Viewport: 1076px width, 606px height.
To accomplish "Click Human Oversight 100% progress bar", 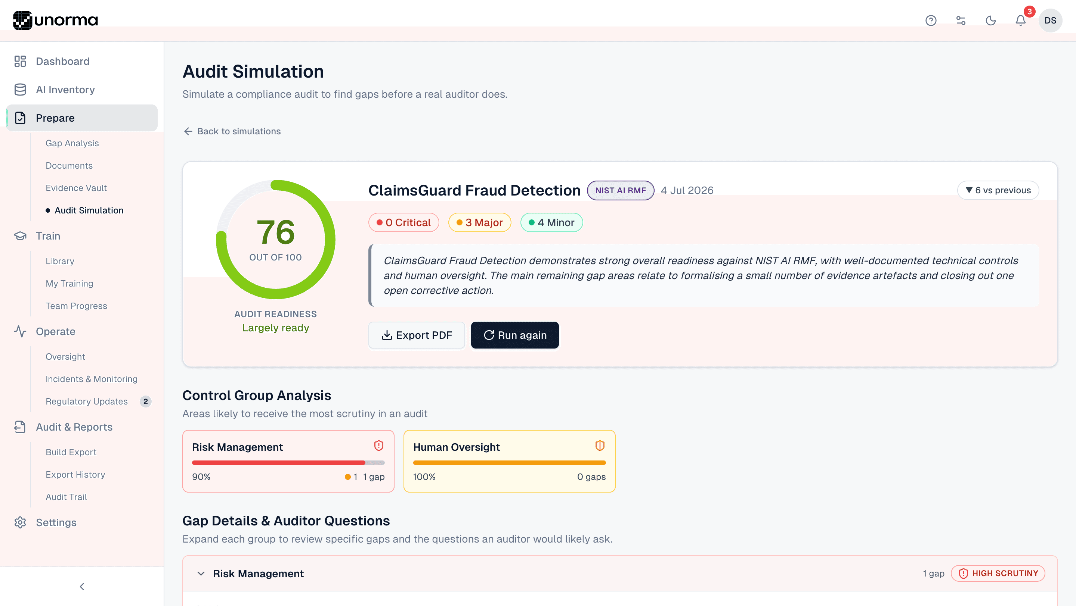I will click(509, 463).
